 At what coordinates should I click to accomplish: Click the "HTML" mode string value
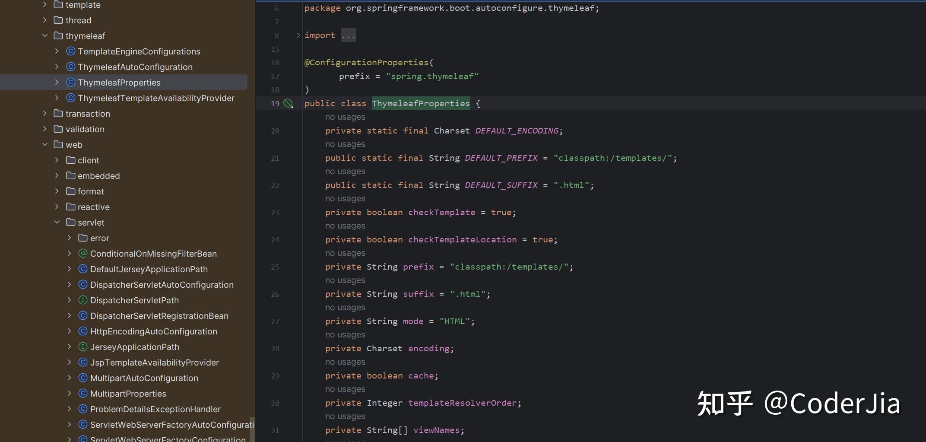coord(454,321)
